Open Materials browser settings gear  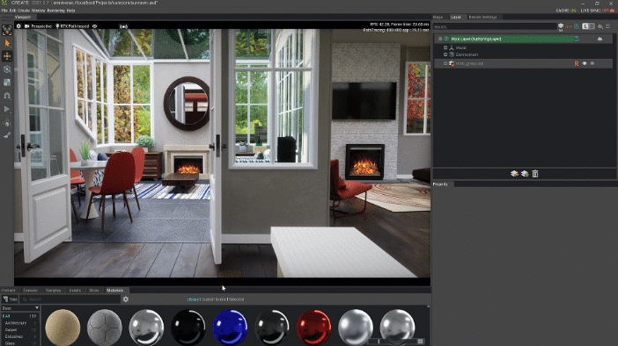(x=126, y=299)
